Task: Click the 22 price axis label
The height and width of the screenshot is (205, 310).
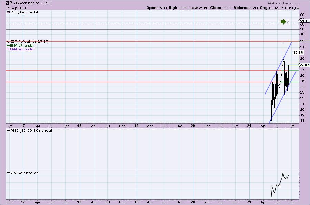Action: (x=302, y=98)
